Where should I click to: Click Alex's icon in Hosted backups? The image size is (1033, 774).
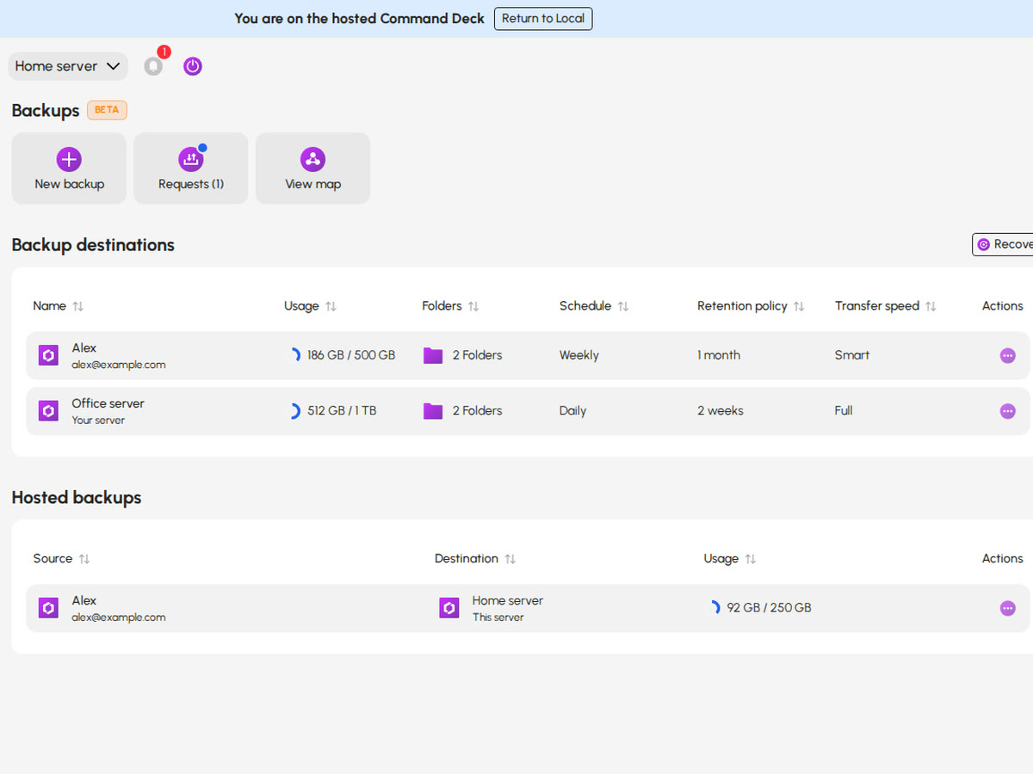tap(48, 608)
